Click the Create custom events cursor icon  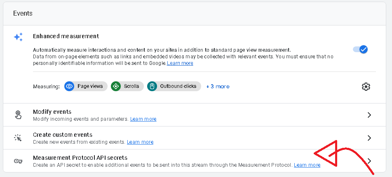[18, 138]
